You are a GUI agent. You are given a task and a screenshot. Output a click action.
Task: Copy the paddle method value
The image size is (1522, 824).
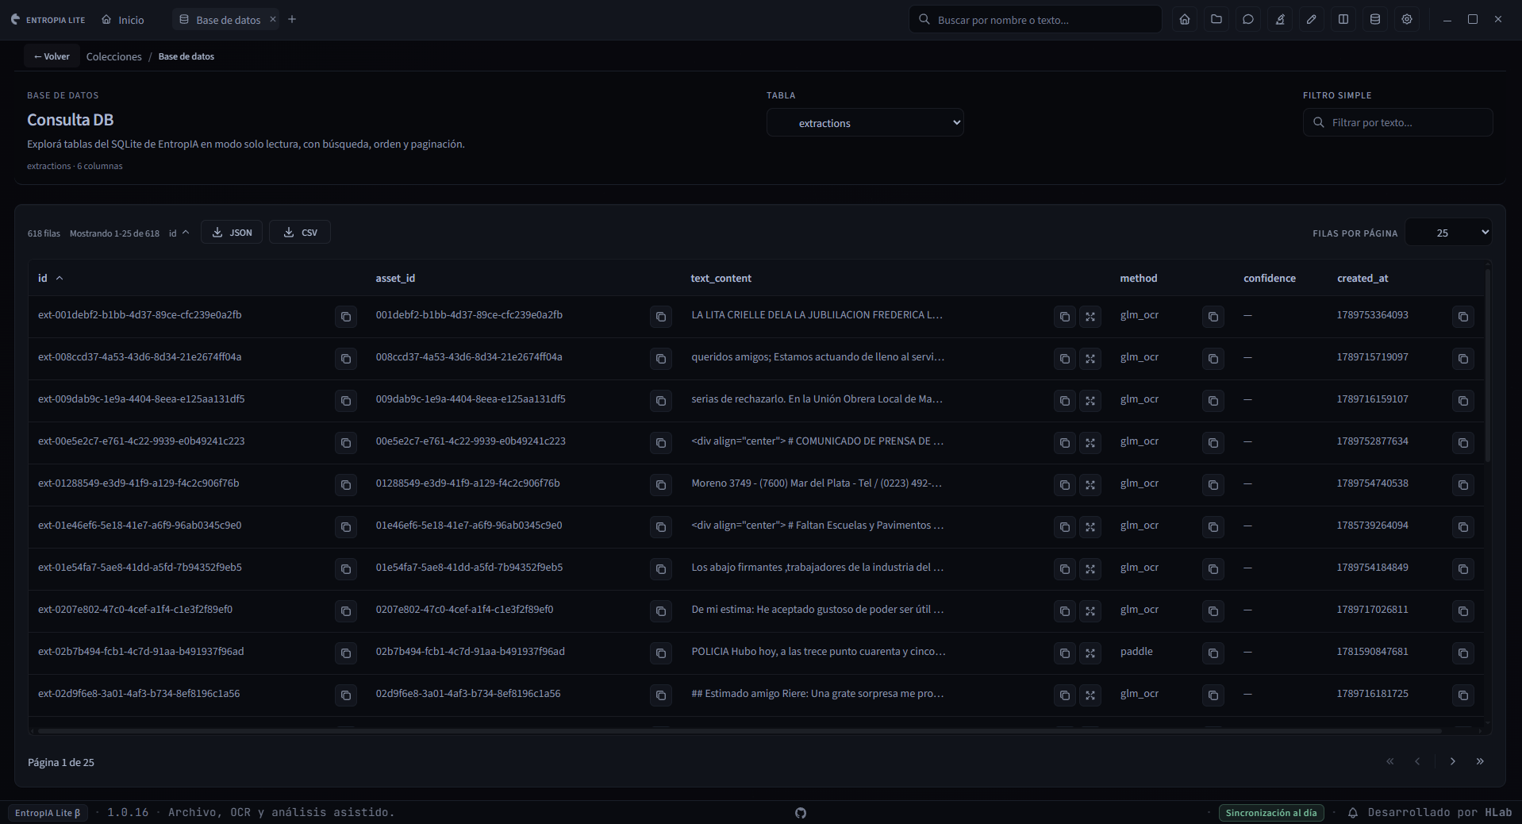[x=1213, y=653]
